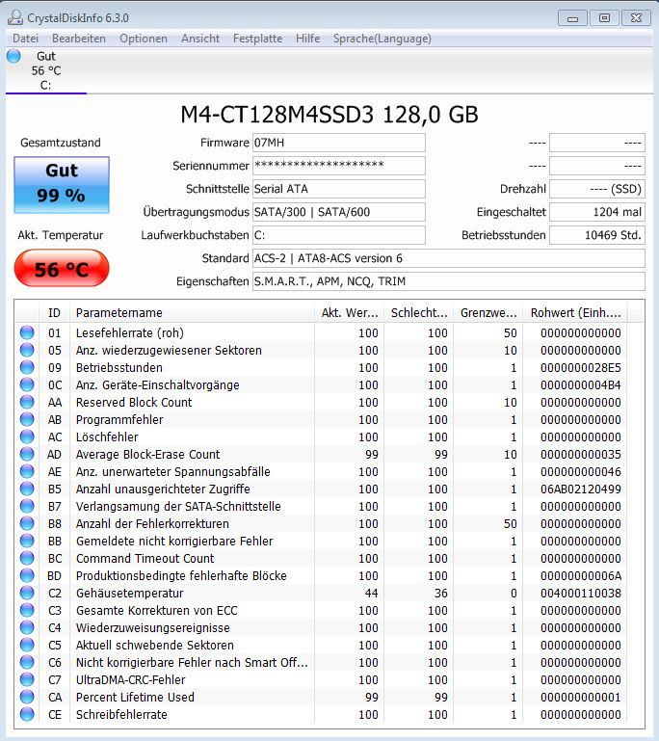Minimize the CrystalDiskInfo window
Image resolution: width=659 pixels, height=741 pixels.
(x=572, y=18)
